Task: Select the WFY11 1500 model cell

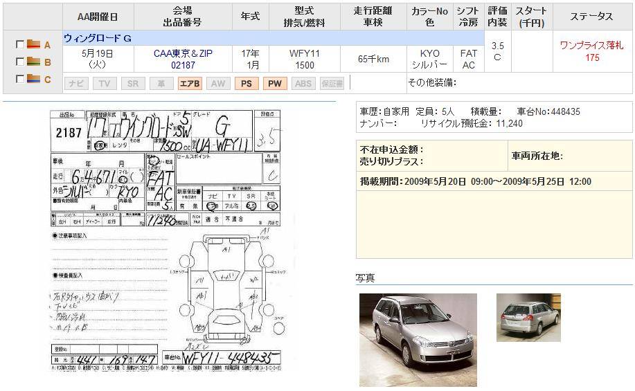Action: 305,59
